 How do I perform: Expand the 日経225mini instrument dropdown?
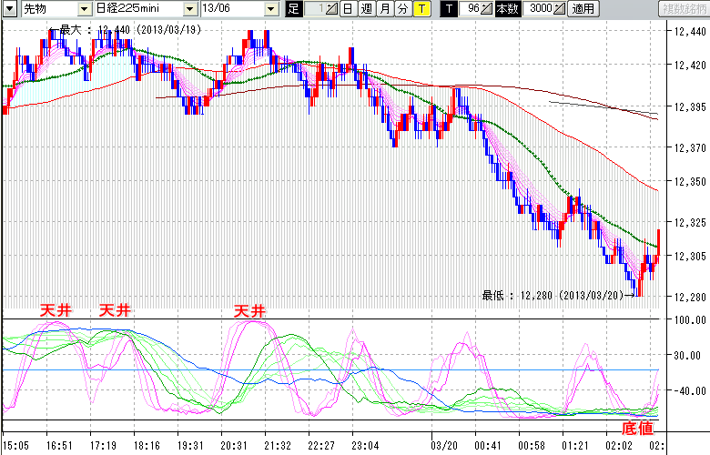coord(189,9)
